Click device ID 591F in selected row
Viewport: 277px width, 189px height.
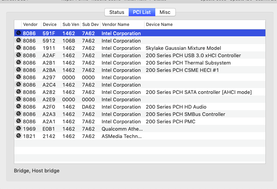(x=49, y=33)
